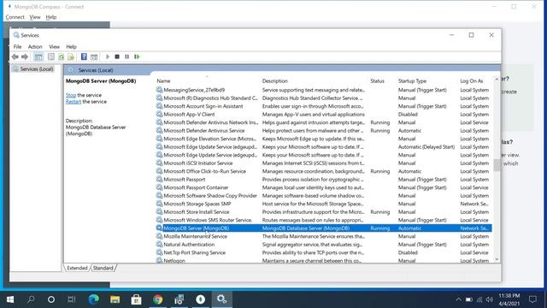The image size is (547, 308).
Task: Open Cortana circle on the taskbar
Action: pos(51,299)
